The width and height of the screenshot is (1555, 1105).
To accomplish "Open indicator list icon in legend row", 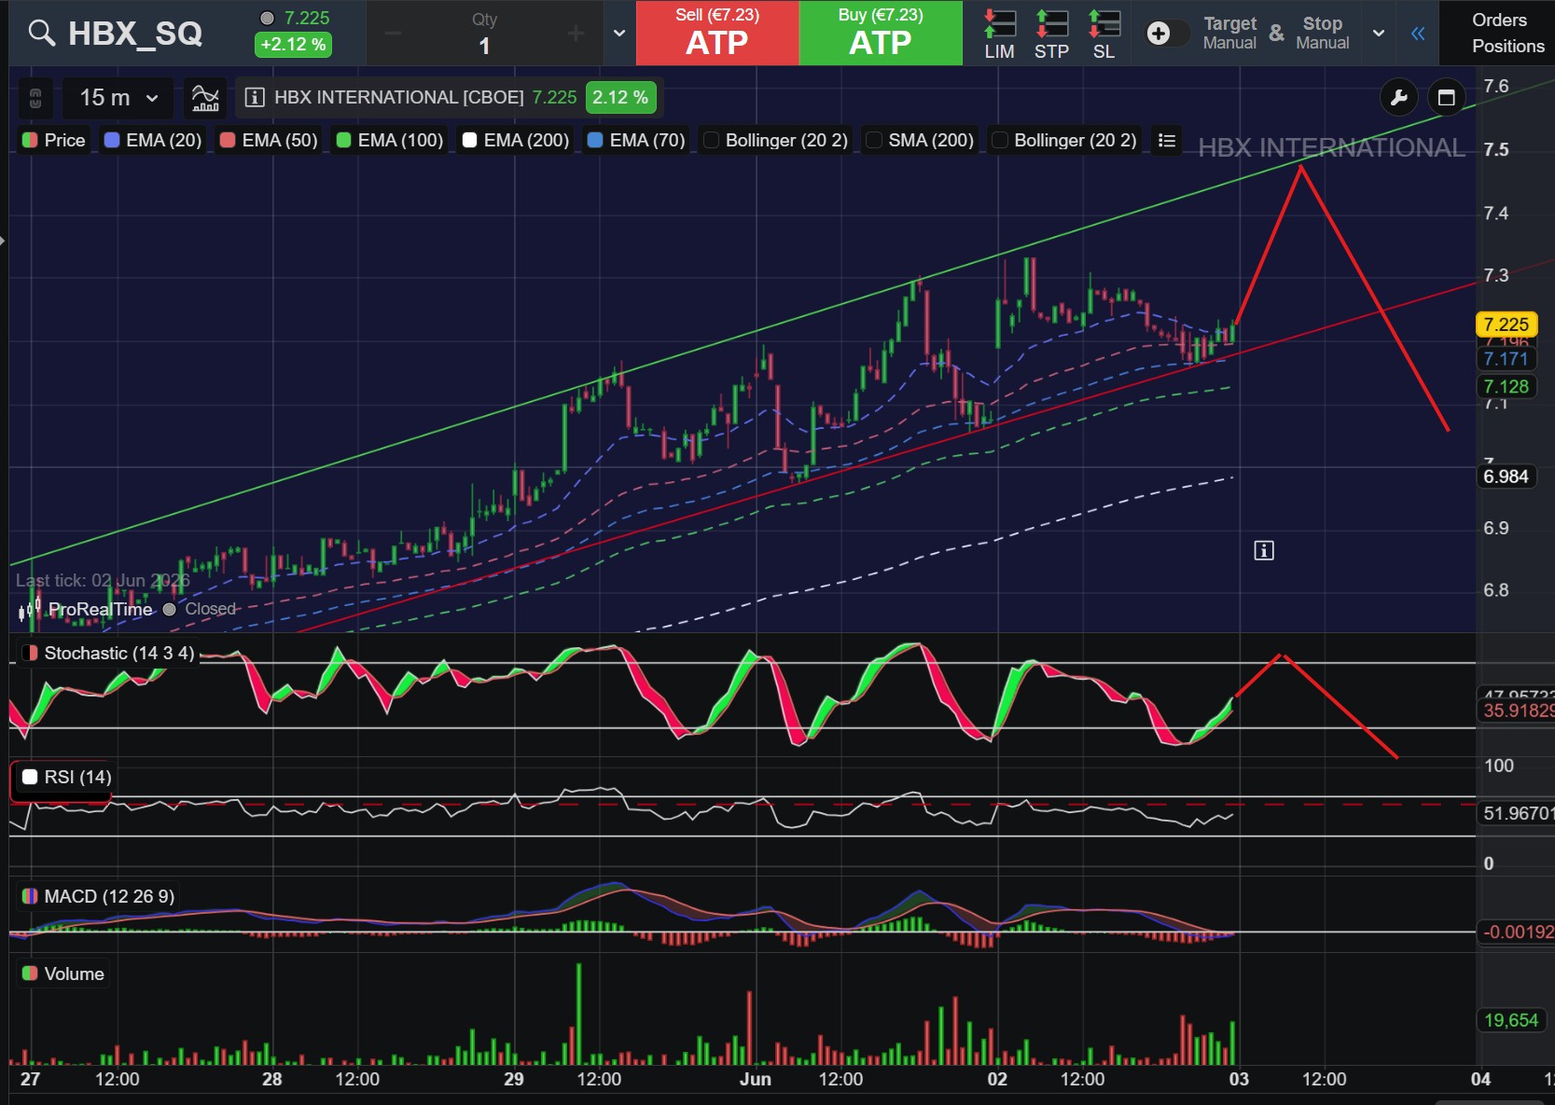I will point(1166,140).
